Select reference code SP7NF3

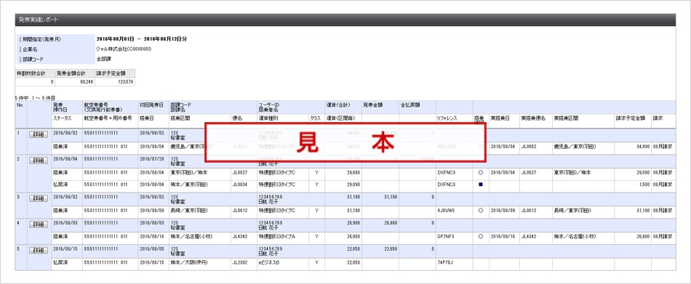pos(445,237)
